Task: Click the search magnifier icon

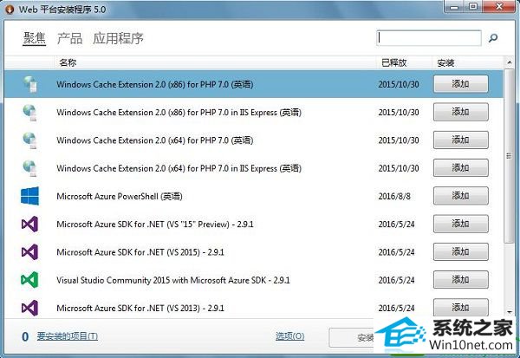Action: click(493, 38)
